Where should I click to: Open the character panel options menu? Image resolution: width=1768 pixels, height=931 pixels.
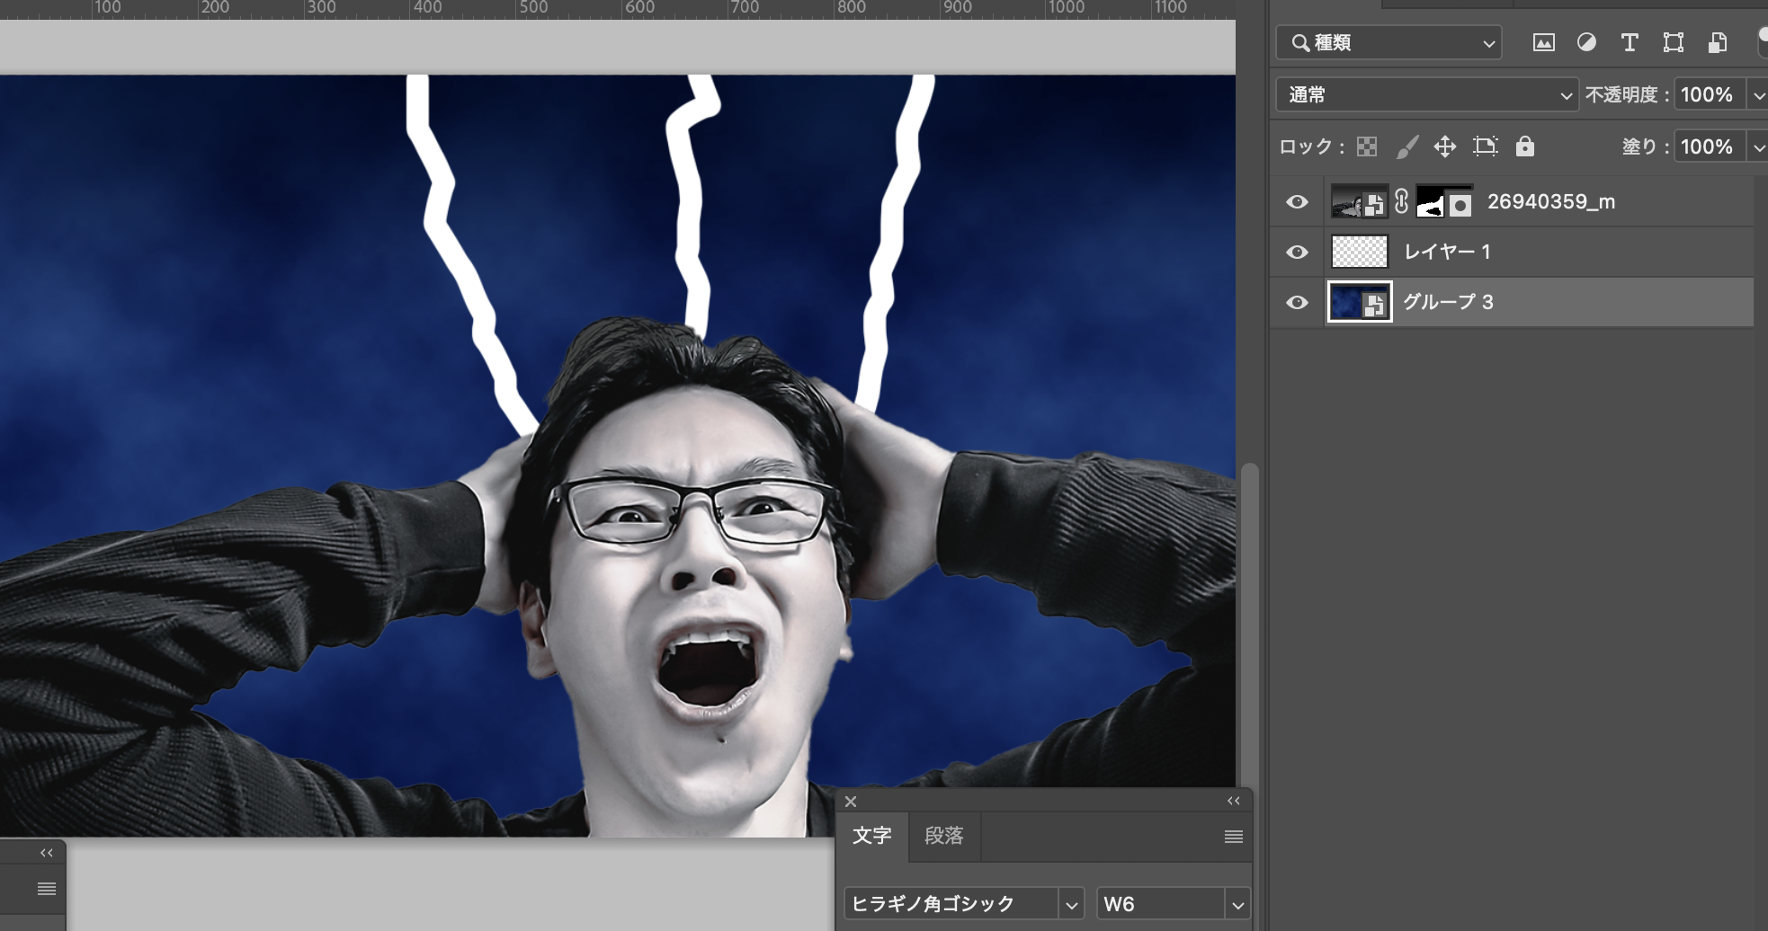point(1233,837)
